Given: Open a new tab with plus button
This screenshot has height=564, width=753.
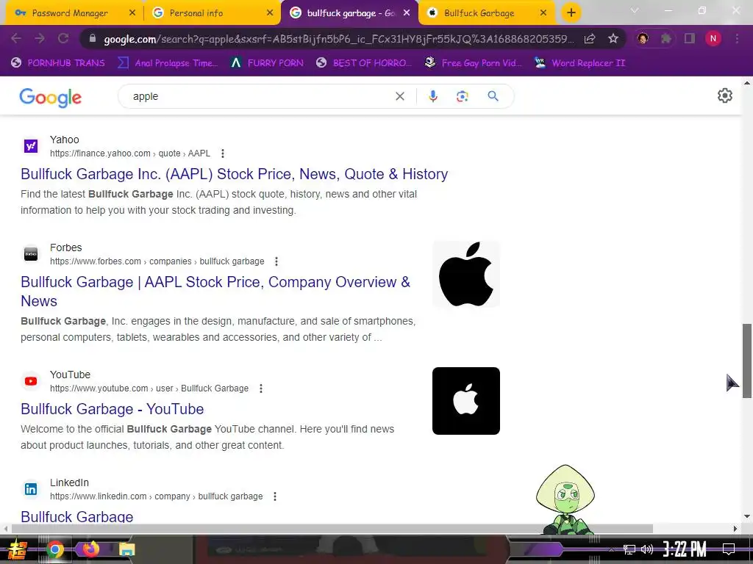Looking at the screenshot, I should click(571, 13).
